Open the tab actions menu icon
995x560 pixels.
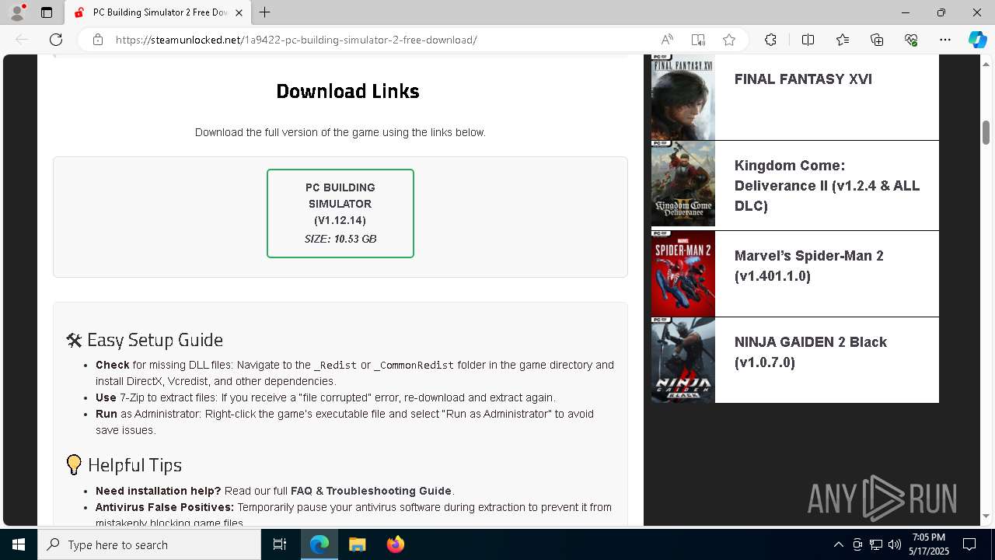click(47, 12)
